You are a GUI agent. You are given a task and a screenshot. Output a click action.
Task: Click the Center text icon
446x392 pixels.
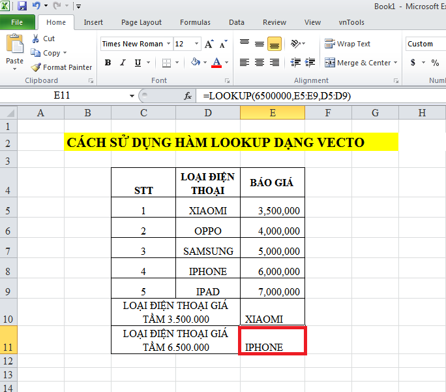(x=259, y=63)
